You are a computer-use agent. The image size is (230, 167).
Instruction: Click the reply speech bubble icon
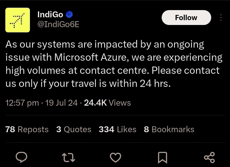coord(22,158)
